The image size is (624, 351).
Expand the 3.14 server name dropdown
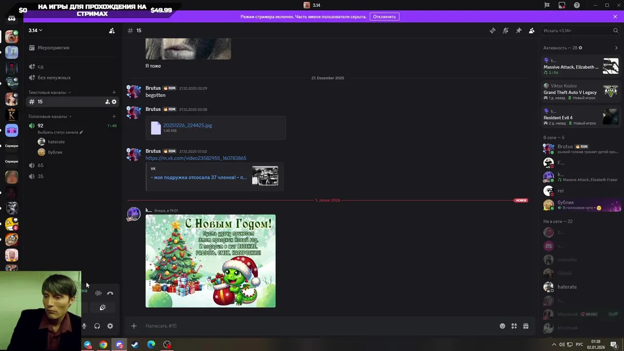[x=35, y=30]
